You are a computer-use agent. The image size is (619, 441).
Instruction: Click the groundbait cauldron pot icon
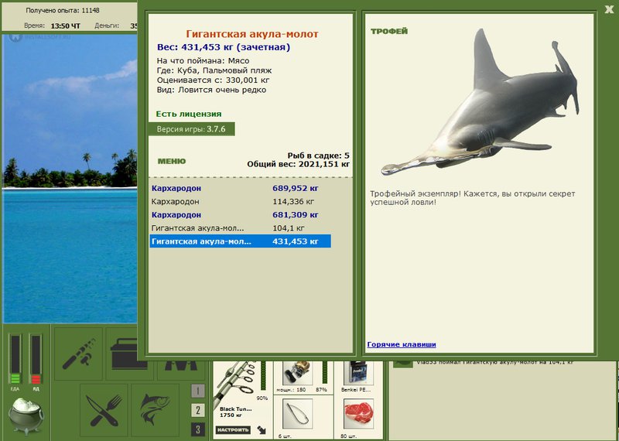click(x=26, y=415)
